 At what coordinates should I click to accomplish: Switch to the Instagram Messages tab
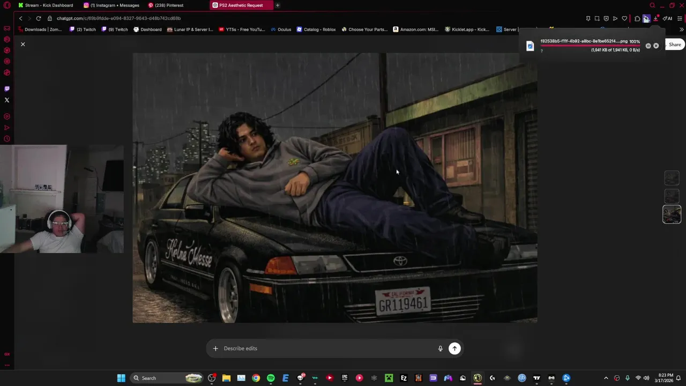pyautogui.click(x=111, y=5)
